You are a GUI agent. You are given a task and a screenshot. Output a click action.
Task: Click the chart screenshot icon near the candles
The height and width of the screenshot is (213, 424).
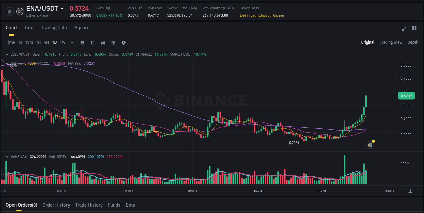click(x=370, y=145)
